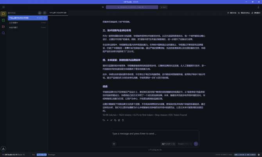This screenshot has height=157, width=262.
Task: Switch to User mode in status bar
Action: click(x=34, y=155)
